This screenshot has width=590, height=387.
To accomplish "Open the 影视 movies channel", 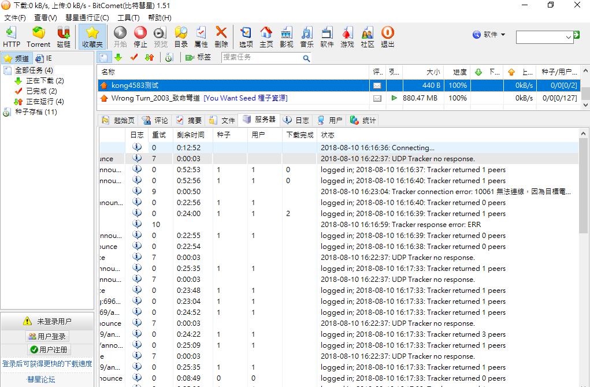I will (287, 37).
